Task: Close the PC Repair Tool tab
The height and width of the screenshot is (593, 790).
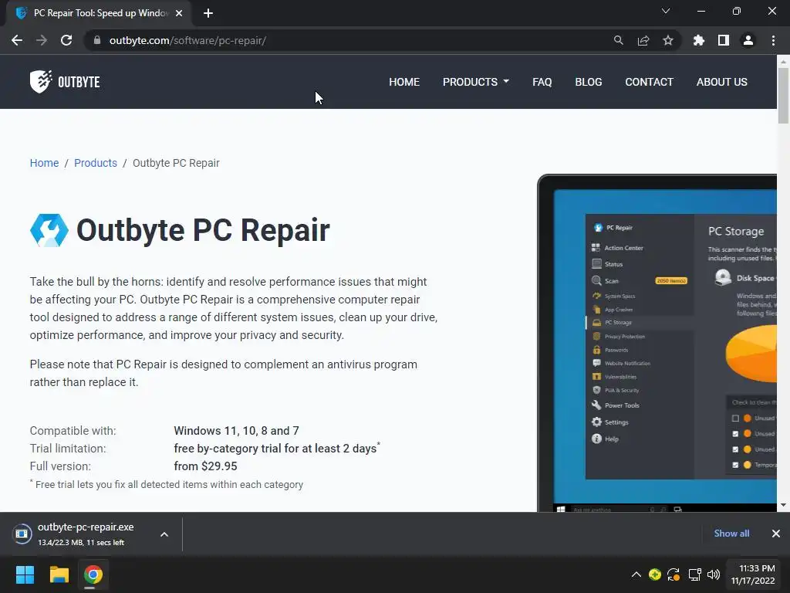Action: point(179,13)
